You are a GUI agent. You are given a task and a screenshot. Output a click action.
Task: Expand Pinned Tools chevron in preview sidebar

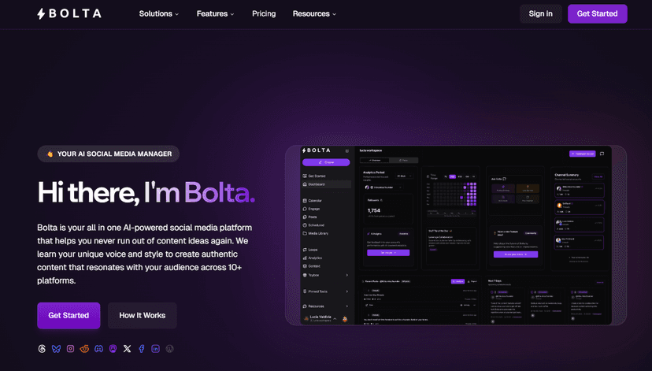click(x=346, y=291)
